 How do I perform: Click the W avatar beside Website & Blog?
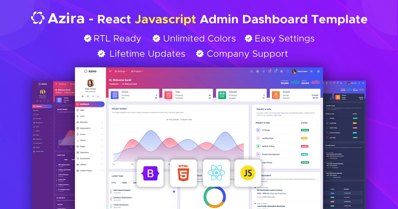pos(258,146)
